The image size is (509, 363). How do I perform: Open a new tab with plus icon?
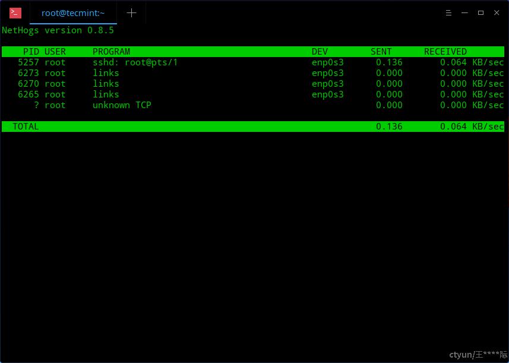(131, 13)
